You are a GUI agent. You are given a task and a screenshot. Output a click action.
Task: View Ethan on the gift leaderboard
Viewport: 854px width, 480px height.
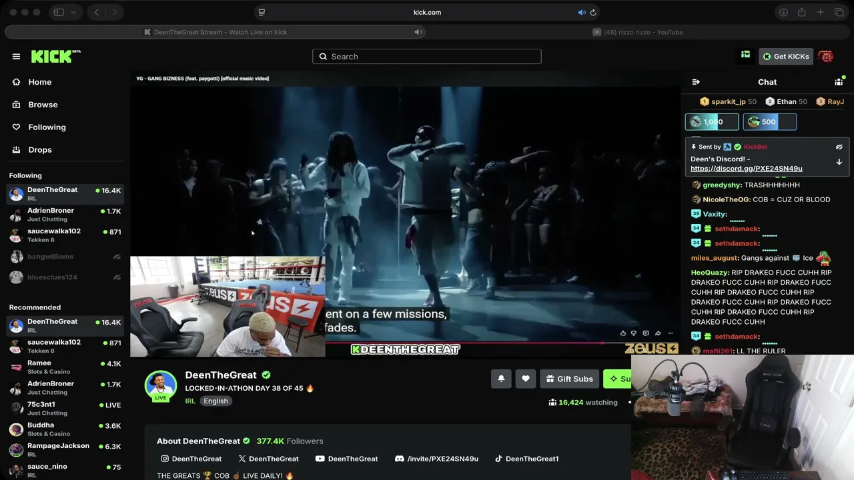(786, 102)
